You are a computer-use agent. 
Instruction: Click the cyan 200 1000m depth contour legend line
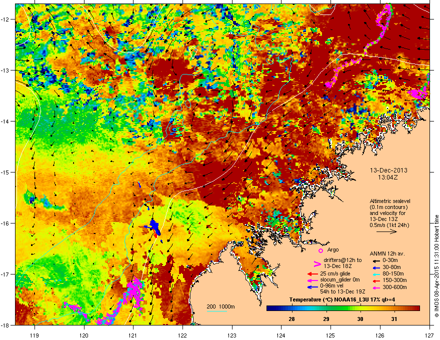pos(217,311)
